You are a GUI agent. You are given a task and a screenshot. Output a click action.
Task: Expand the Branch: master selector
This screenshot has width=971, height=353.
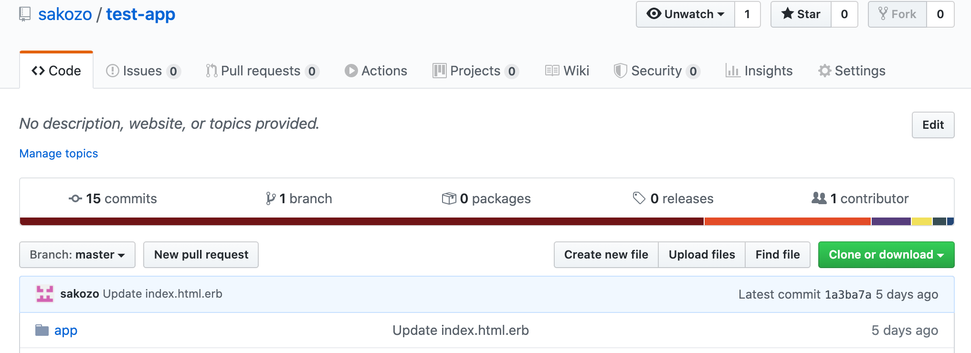point(77,255)
